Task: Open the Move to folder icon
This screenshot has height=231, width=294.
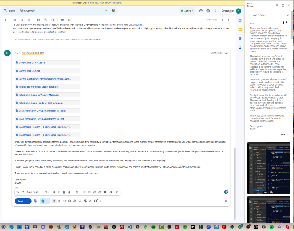Action: pos(62,20)
